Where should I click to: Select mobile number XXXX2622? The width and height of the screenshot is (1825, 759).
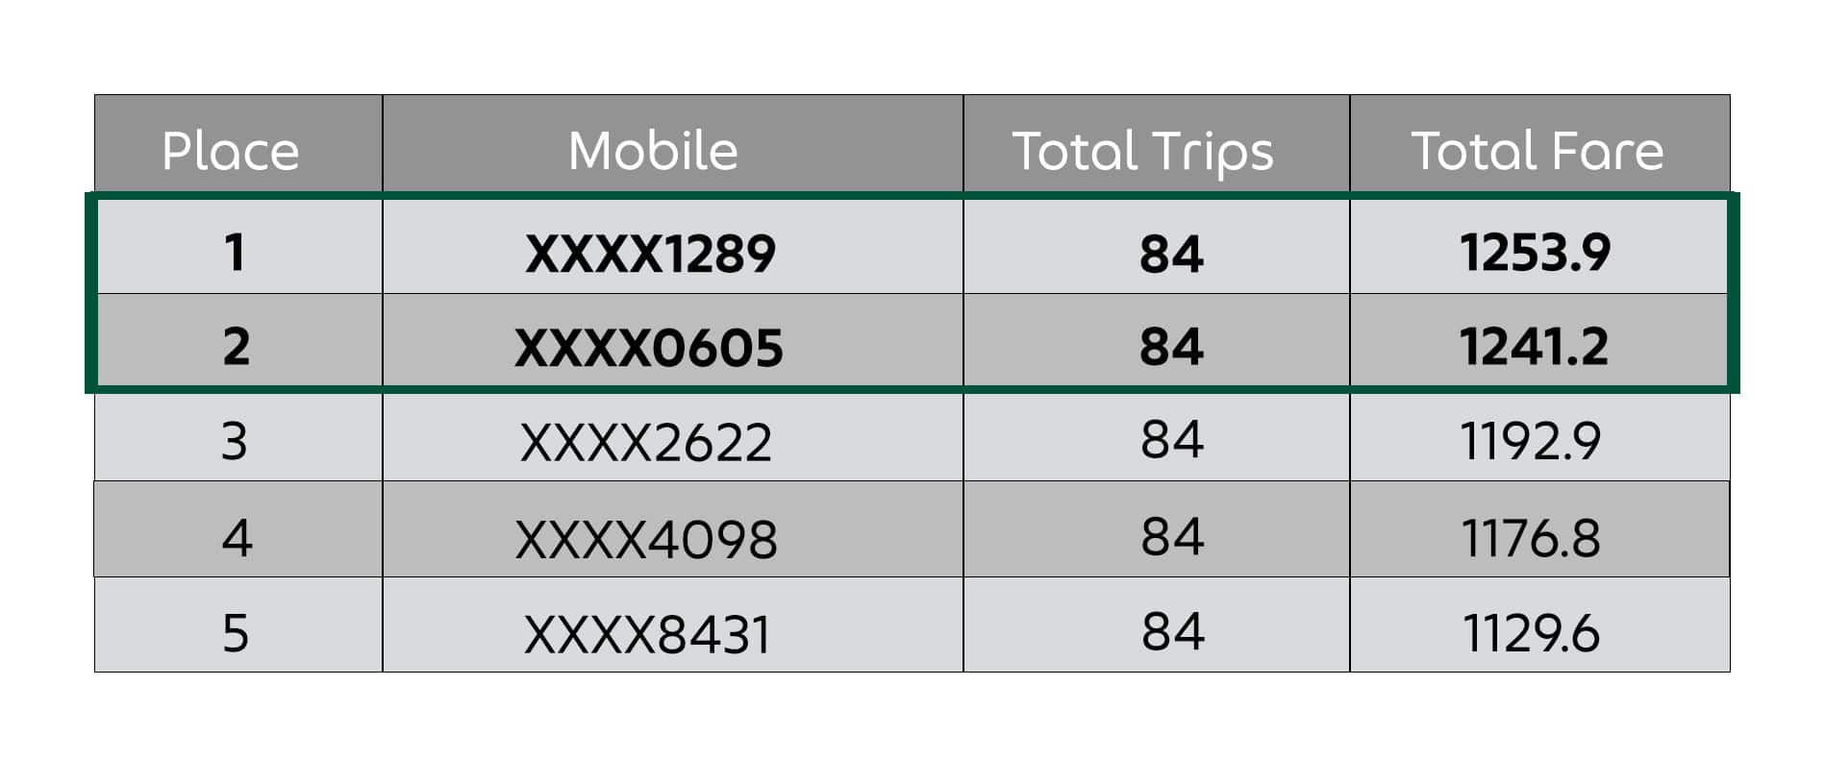[646, 443]
